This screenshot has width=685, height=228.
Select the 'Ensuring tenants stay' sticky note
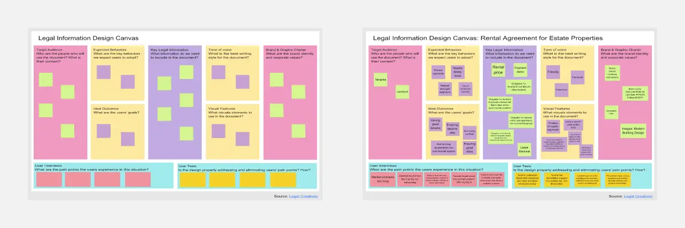pyautogui.click(x=453, y=128)
